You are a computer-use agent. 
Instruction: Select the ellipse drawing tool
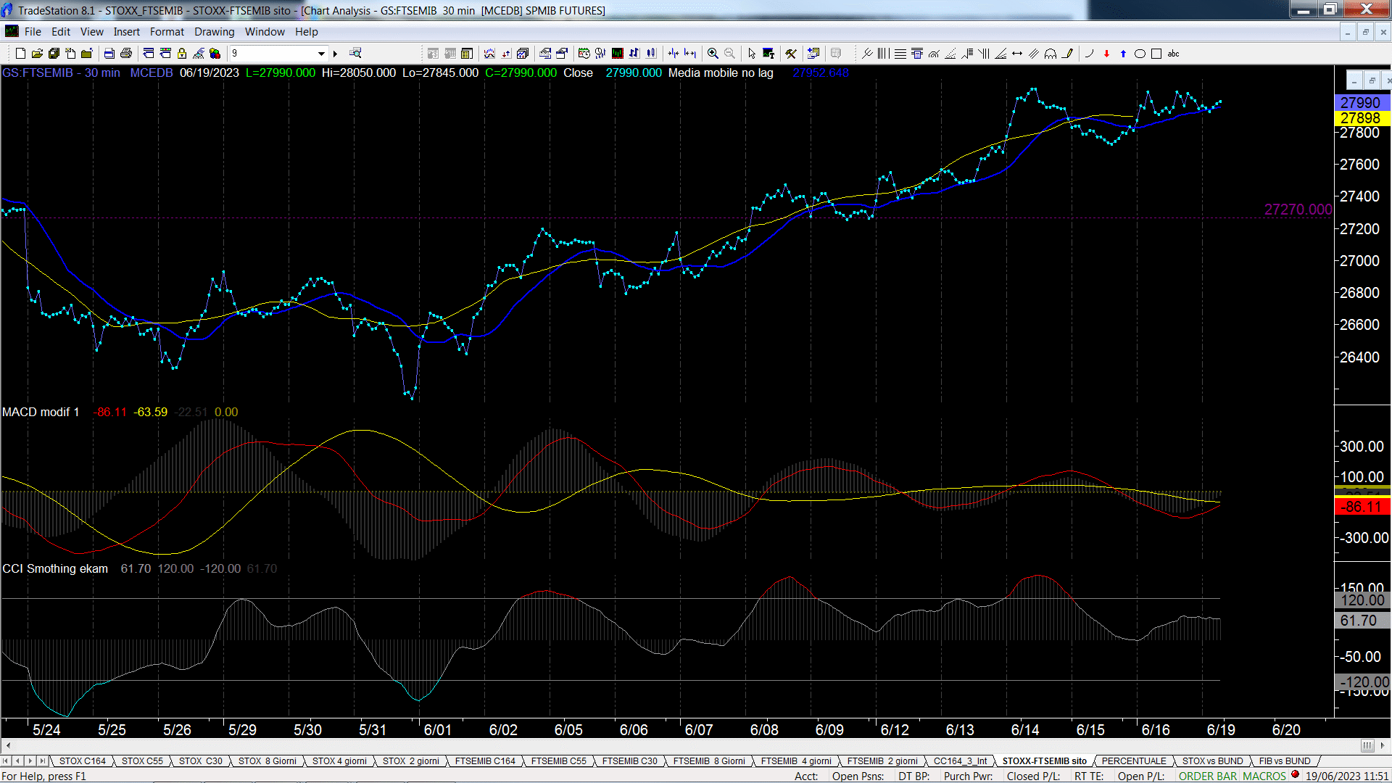[x=1140, y=53]
